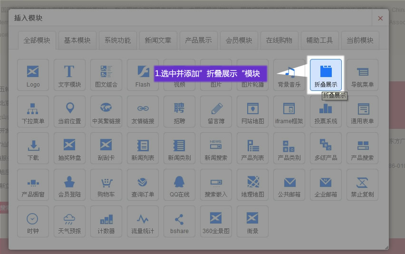The image size is (405, 254).
Task: Select the 文字模块 text module
Action: 69,75
